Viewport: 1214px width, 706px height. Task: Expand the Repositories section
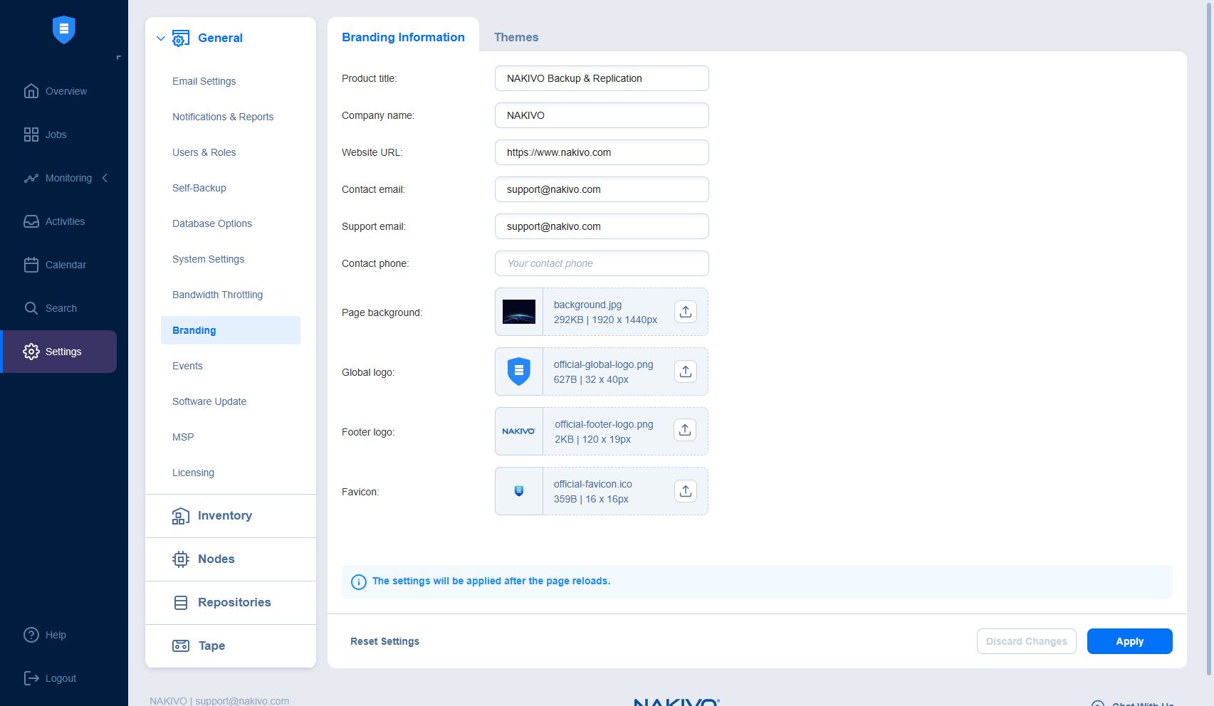pos(234,603)
